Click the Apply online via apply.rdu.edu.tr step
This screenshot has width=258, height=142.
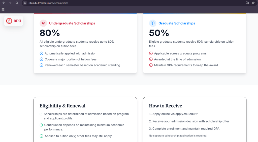click(173, 114)
